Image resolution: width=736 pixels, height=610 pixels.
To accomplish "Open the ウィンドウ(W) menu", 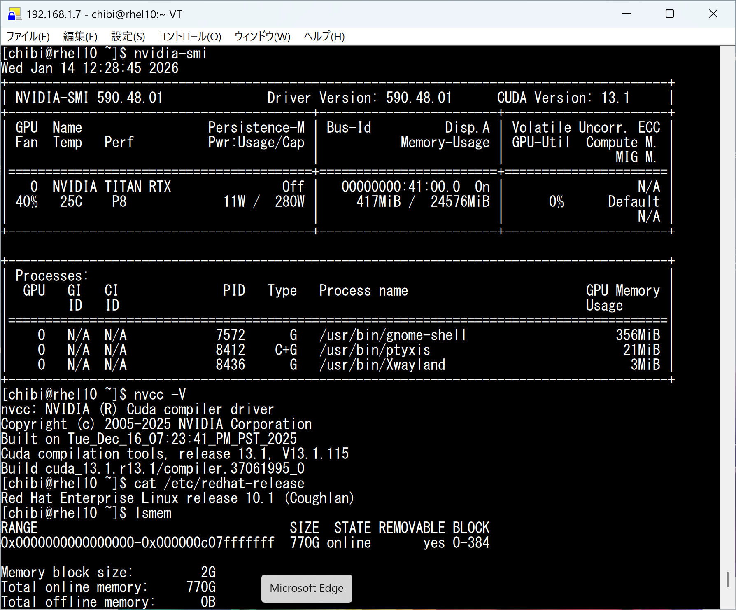I will (x=262, y=37).
